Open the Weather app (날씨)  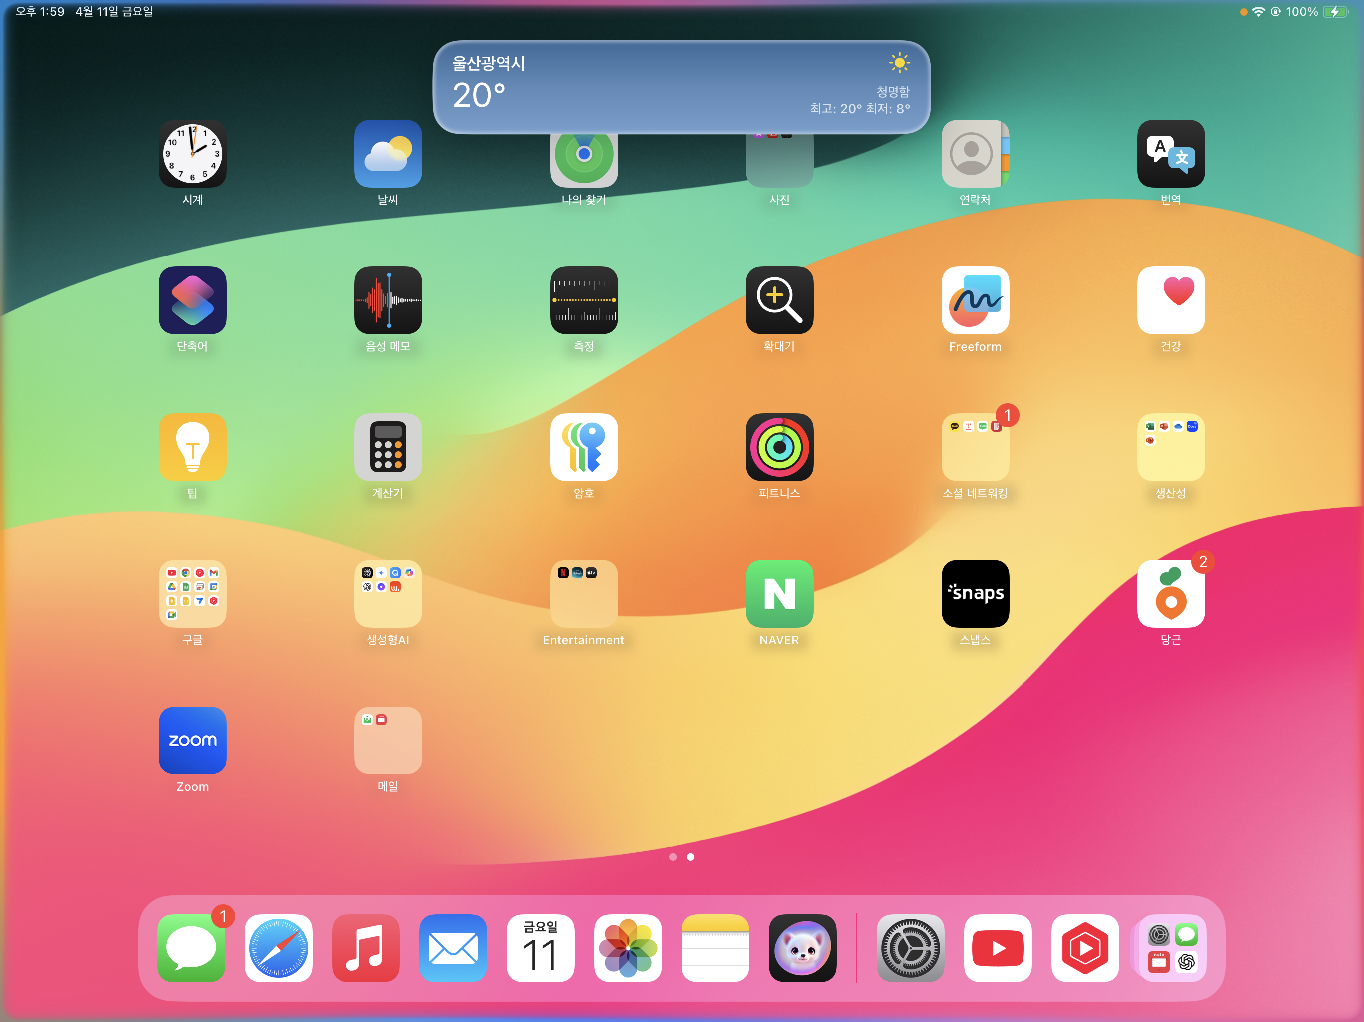tap(388, 154)
